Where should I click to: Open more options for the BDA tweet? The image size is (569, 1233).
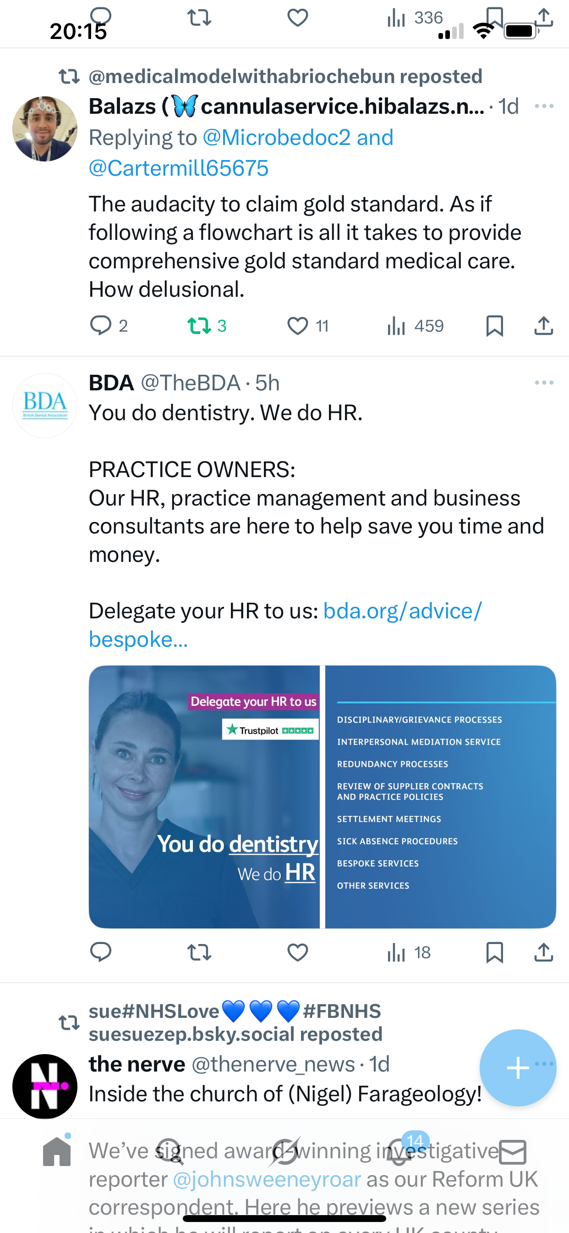coord(544,383)
